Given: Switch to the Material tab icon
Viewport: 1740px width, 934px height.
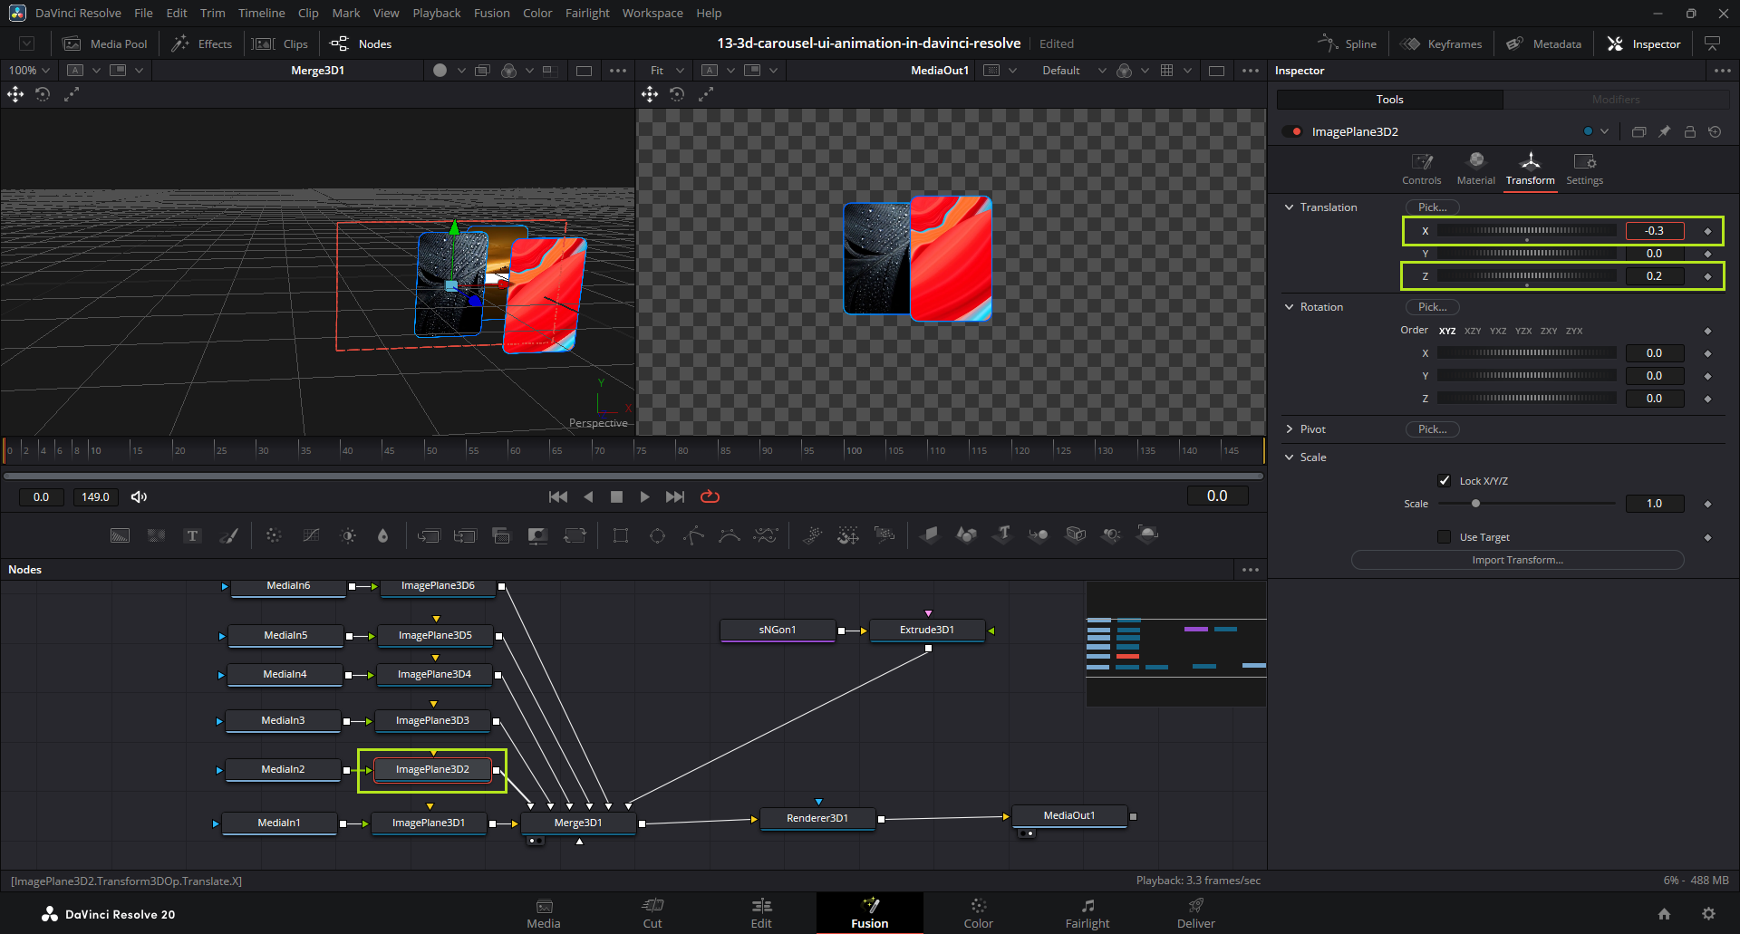Looking at the screenshot, I should (x=1475, y=169).
